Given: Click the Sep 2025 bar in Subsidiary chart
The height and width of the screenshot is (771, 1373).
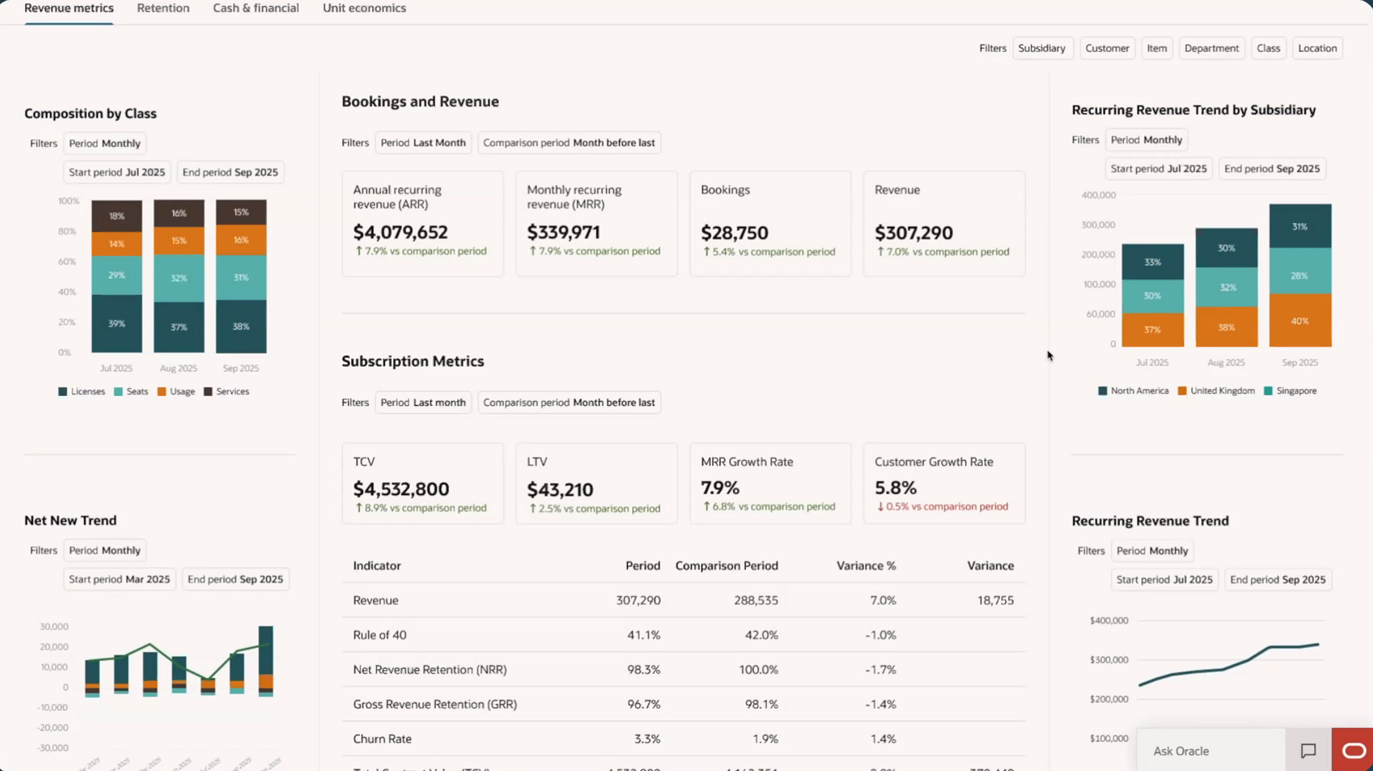Looking at the screenshot, I should click(1300, 275).
